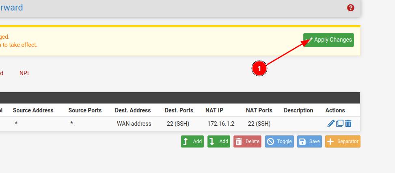This screenshot has height=173, width=395.
Task: Click the Description column header
Action: 298,110
